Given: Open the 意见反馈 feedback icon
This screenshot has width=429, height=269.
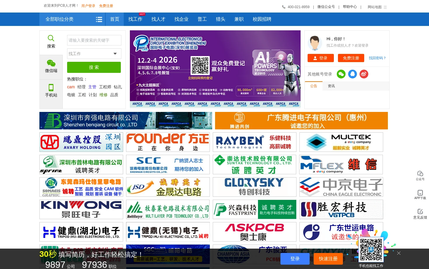Looking at the screenshot, I should click(x=420, y=214).
